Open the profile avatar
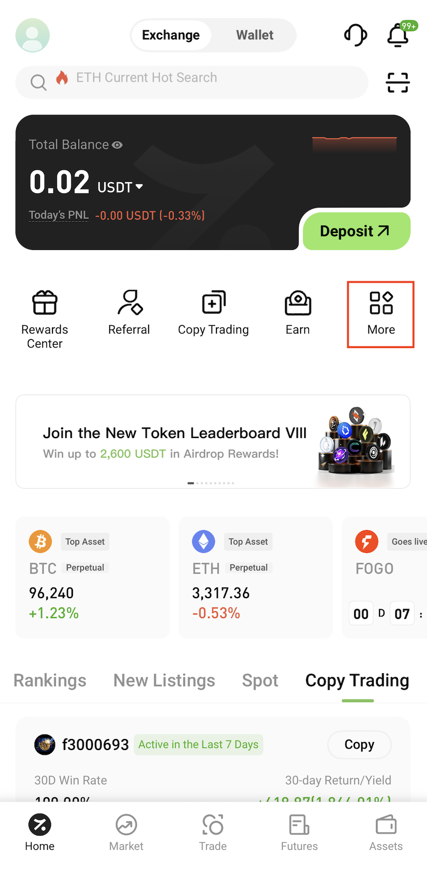 click(x=32, y=35)
